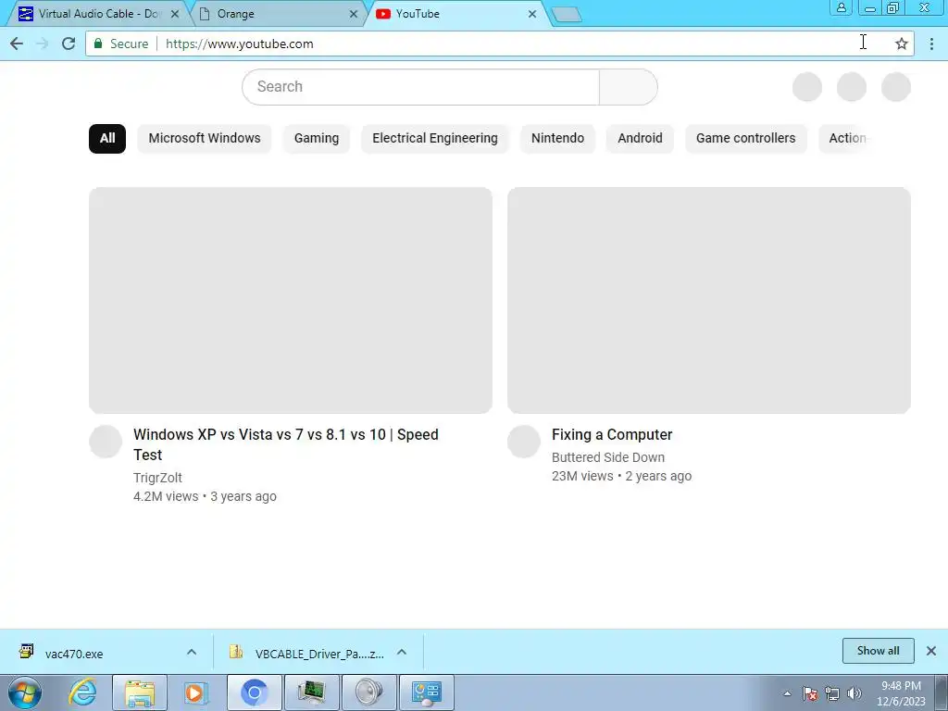Open a new browser tab
The height and width of the screenshot is (711, 948).
pos(568,15)
